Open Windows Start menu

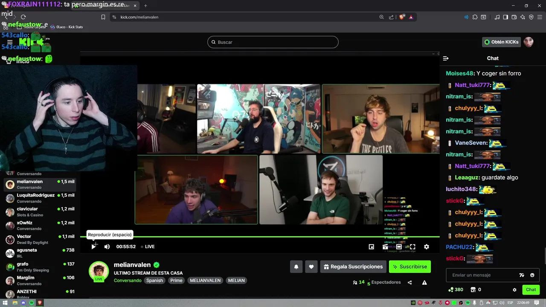click(x=5, y=303)
